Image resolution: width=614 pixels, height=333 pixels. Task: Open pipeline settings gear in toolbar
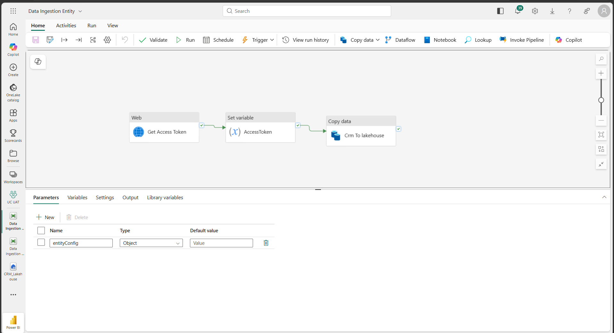click(x=107, y=40)
